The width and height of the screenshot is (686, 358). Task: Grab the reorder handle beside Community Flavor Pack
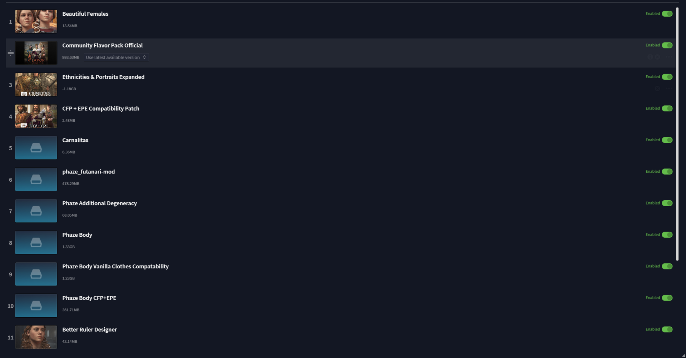pyautogui.click(x=11, y=53)
